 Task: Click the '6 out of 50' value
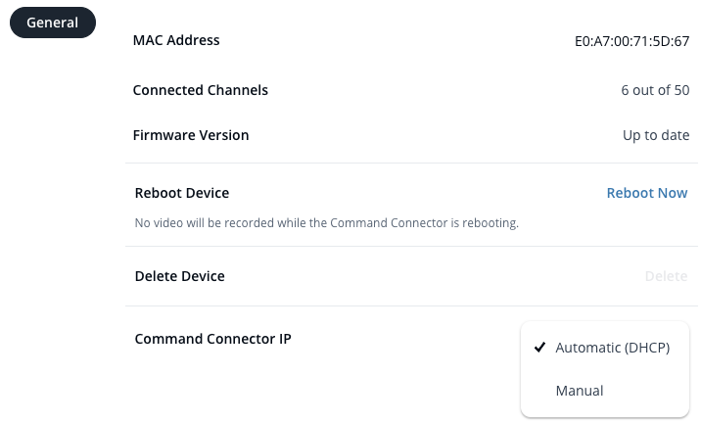[x=655, y=90]
